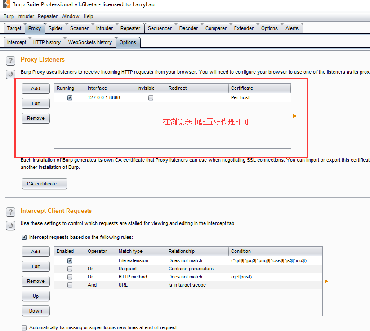Image resolution: width=370 pixels, height=331 pixels.
Task: Click the Relationship column header
Action: click(197, 252)
